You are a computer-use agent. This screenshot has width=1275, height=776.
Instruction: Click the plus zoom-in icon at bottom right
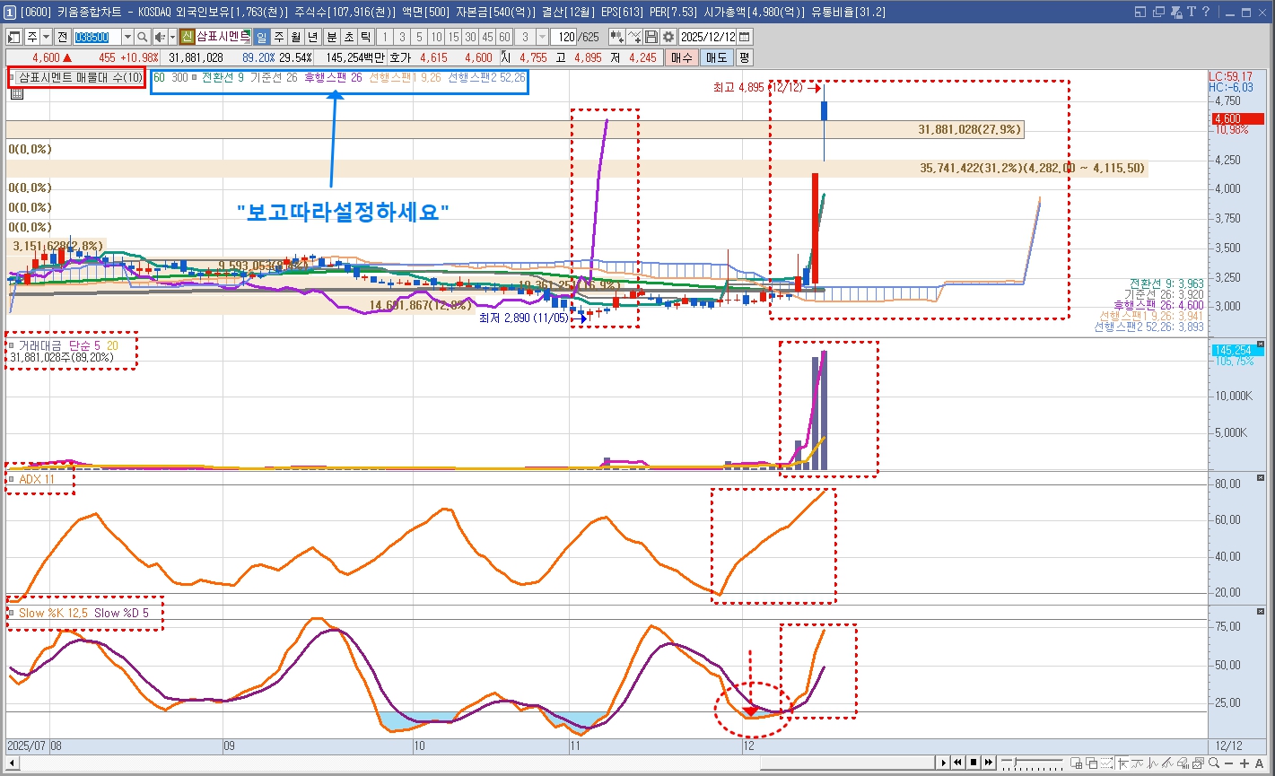[x=1244, y=763]
